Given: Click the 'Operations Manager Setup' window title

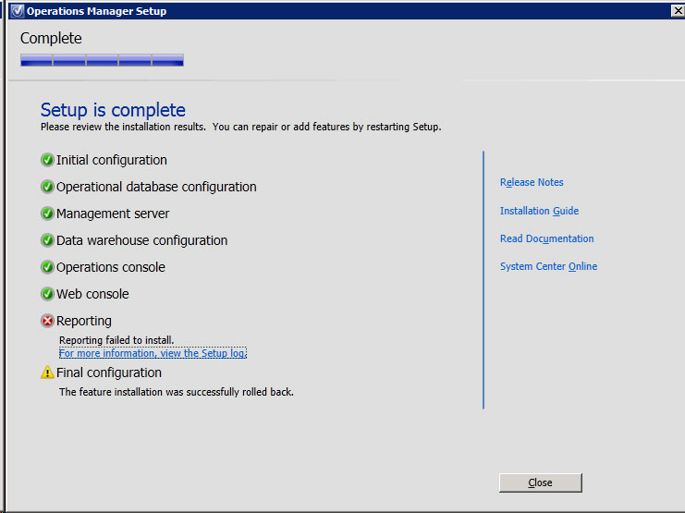Looking at the screenshot, I should 96,11.
